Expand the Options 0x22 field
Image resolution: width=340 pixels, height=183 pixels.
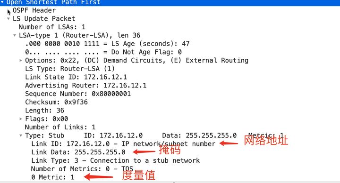coord(21,60)
